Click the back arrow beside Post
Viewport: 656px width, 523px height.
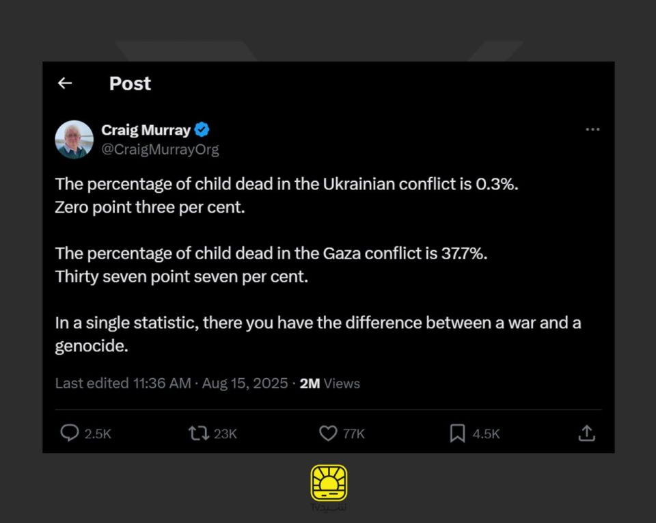[x=65, y=83]
